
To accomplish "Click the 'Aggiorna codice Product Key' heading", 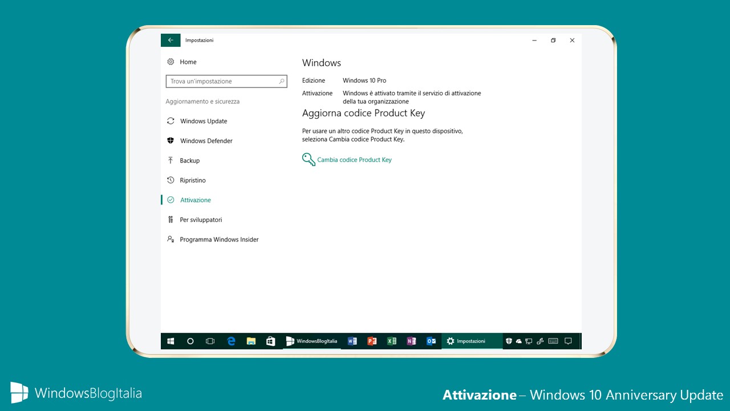I will (363, 113).
